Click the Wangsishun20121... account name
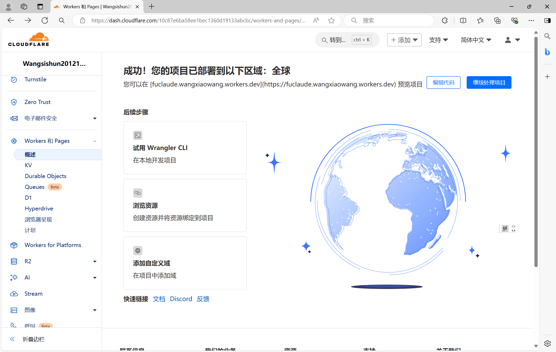The height and width of the screenshot is (352, 556). coord(54,64)
